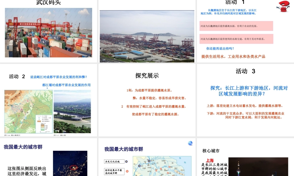Select the Shanghai night tower photo

coord(258,167)
